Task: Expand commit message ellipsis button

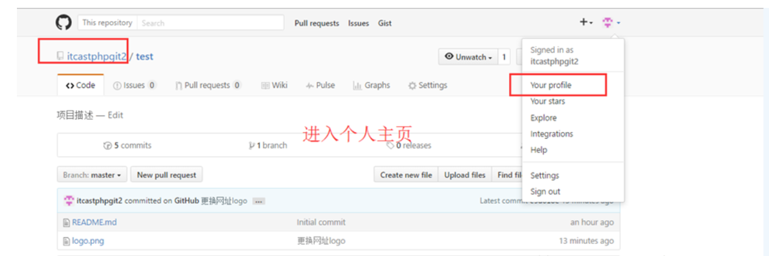Action: (258, 201)
